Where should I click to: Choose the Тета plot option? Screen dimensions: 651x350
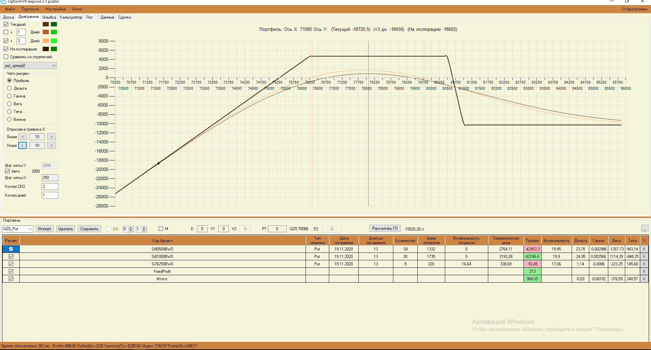click(x=9, y=112)
